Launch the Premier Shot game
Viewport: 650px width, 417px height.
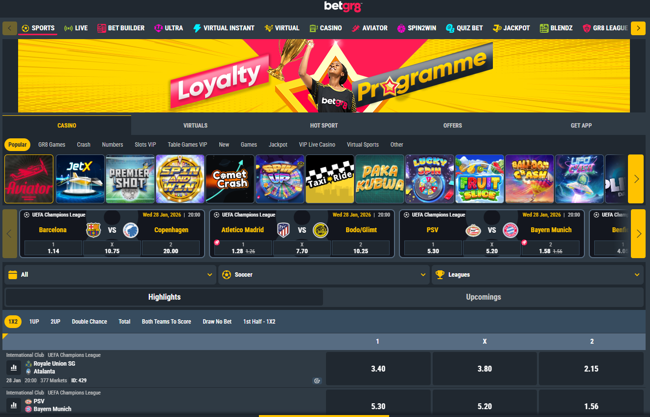(130, 179)
